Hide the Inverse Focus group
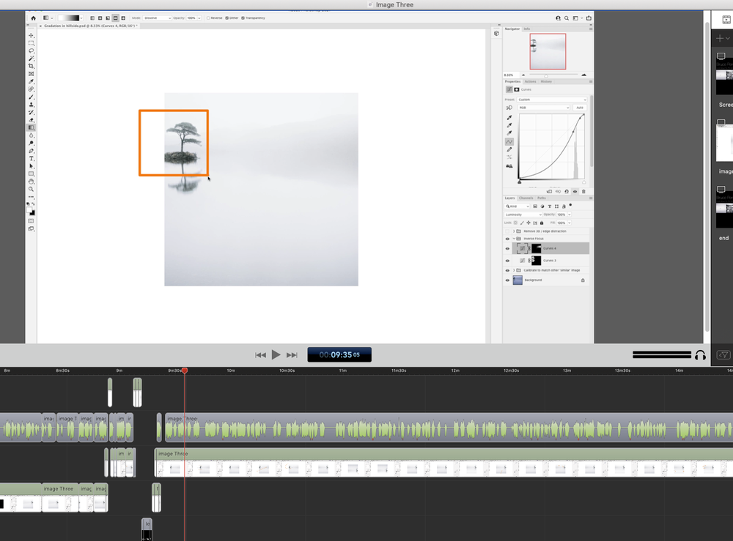The width and height of the screenshot is (733, 541). [x=507, y=239]
